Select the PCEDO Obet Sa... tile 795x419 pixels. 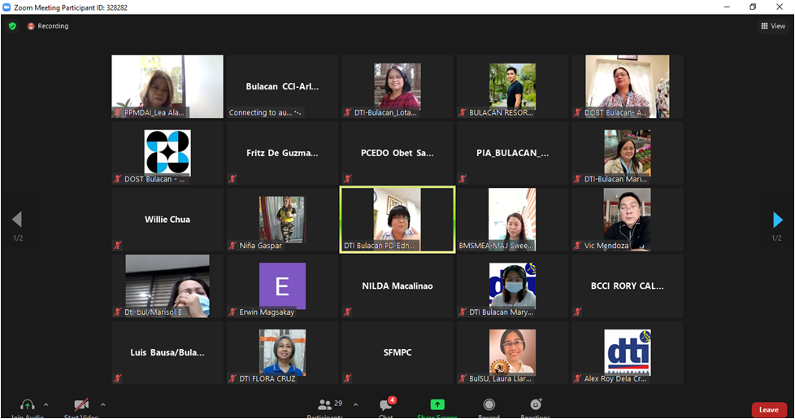(x=397, y=153)
